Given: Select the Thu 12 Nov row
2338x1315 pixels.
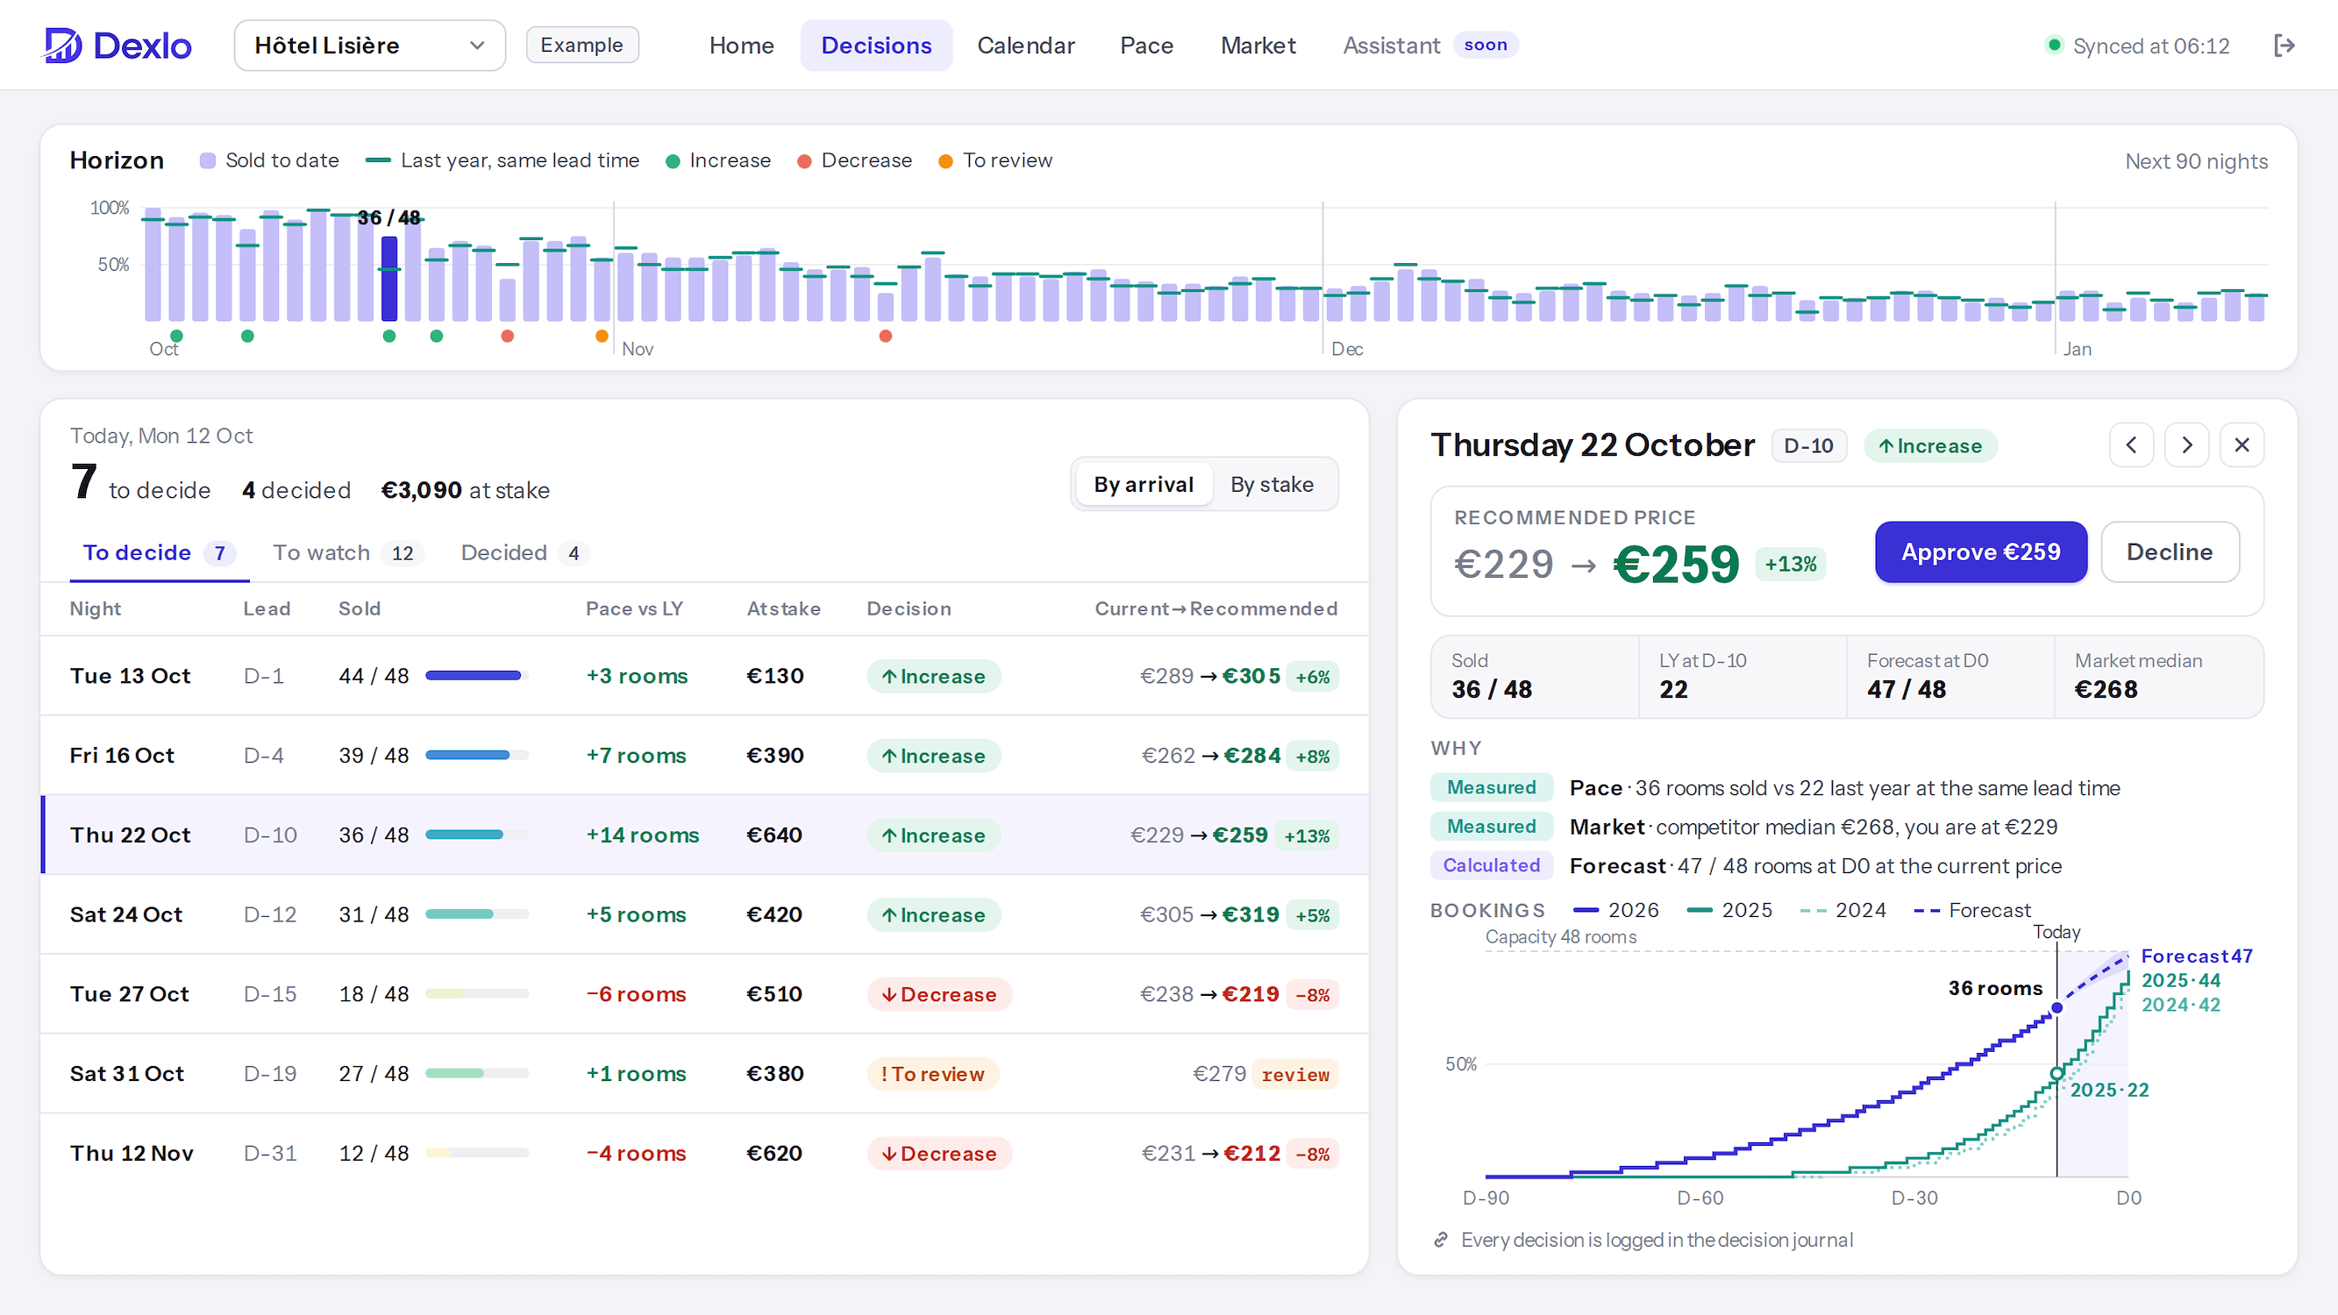Looking at the screenshot, I should click(x=704, y=1153).
